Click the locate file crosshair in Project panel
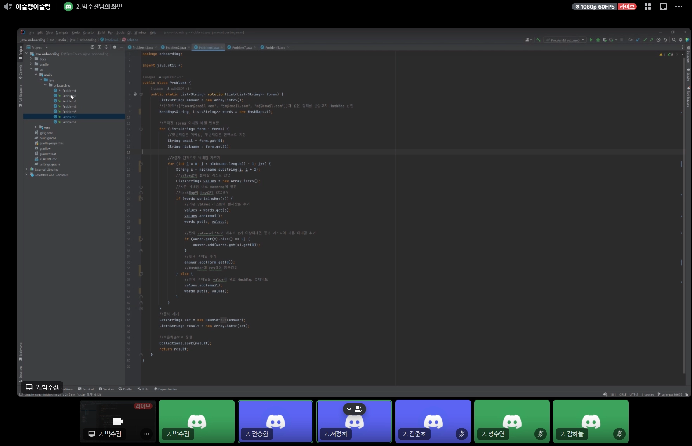Viewport: 692px width, 446px height. (92, 47)
